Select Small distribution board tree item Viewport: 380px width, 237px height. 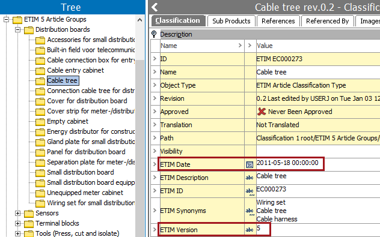click(x=81, y=172)
